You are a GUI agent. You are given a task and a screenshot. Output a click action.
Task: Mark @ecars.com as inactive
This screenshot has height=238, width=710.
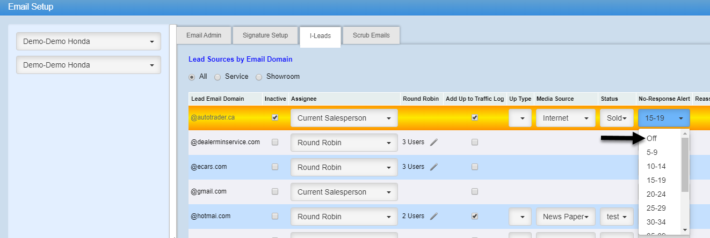275,167
